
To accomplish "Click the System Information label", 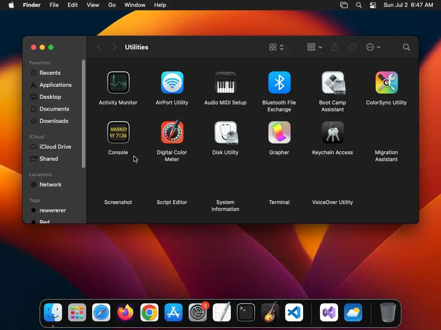I will pyautogui.click(x=225, y=206).
